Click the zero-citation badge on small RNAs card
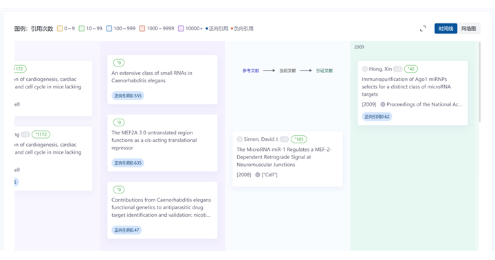This screenshot has height=260, width=495. (x=119, y=62)
